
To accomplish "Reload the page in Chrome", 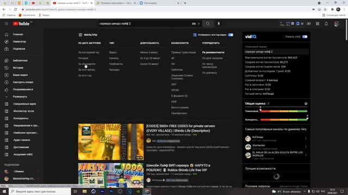I will pyautogui.click(x=16, y=9).
